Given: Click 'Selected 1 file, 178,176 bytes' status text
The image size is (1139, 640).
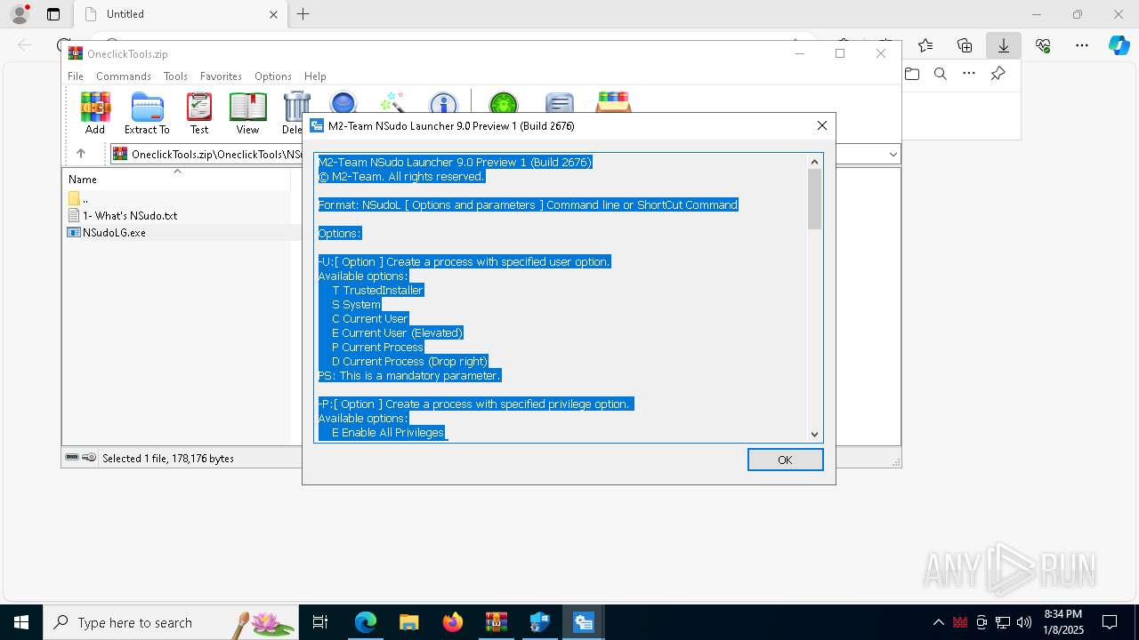Looking at the screenshot, I should point(168,459).
